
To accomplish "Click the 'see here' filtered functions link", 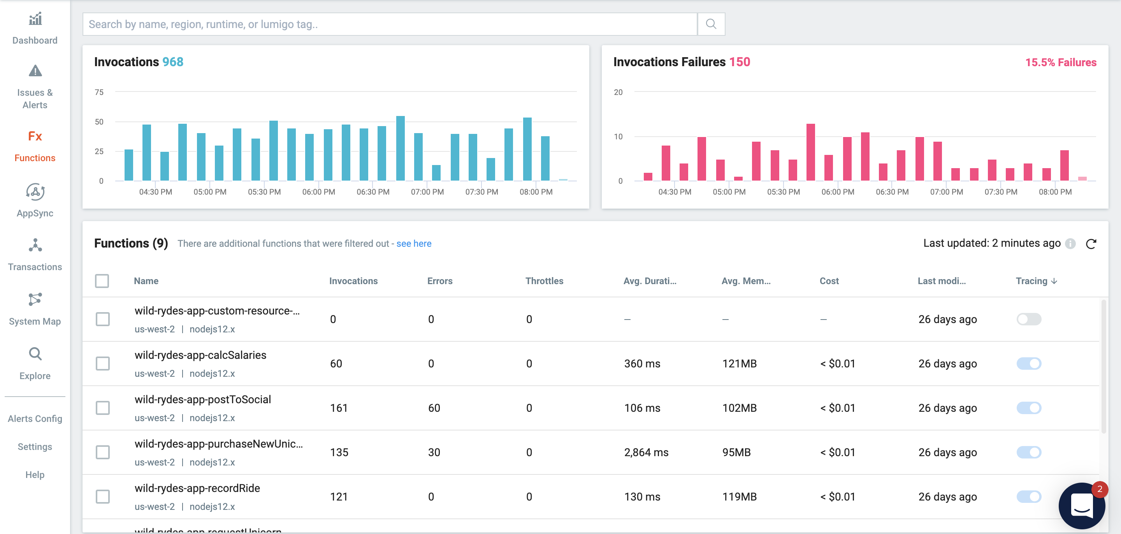I will coord(413,244).
